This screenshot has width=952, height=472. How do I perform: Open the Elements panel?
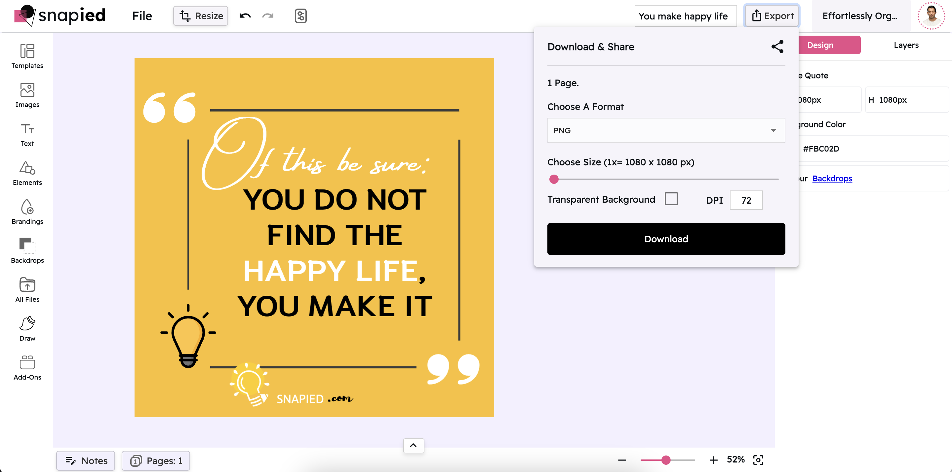click(27, 173)
